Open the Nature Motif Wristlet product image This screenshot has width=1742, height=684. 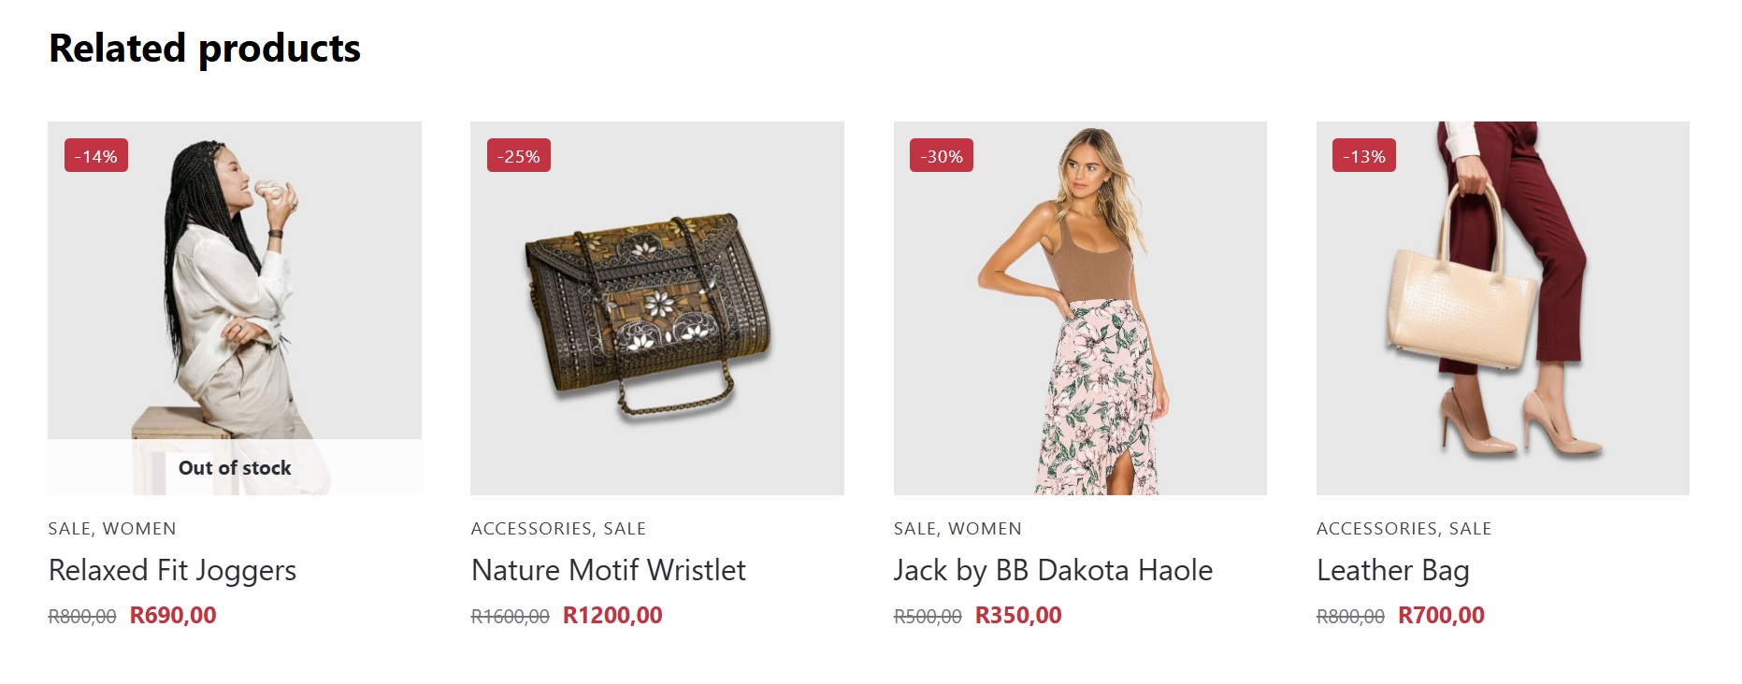(x=656, y=308)
